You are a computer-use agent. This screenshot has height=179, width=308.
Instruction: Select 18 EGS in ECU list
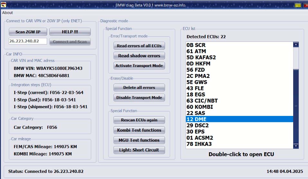(x=239, y=95)
